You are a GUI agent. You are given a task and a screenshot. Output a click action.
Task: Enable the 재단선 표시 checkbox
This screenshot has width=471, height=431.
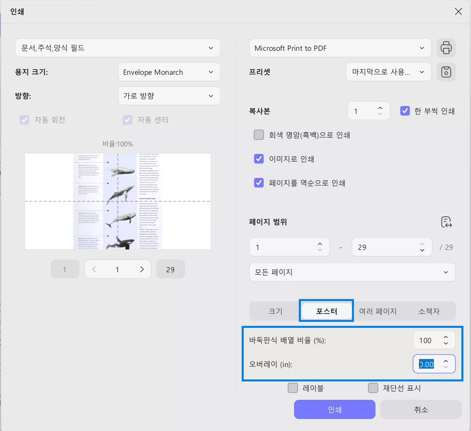point(373,387)
